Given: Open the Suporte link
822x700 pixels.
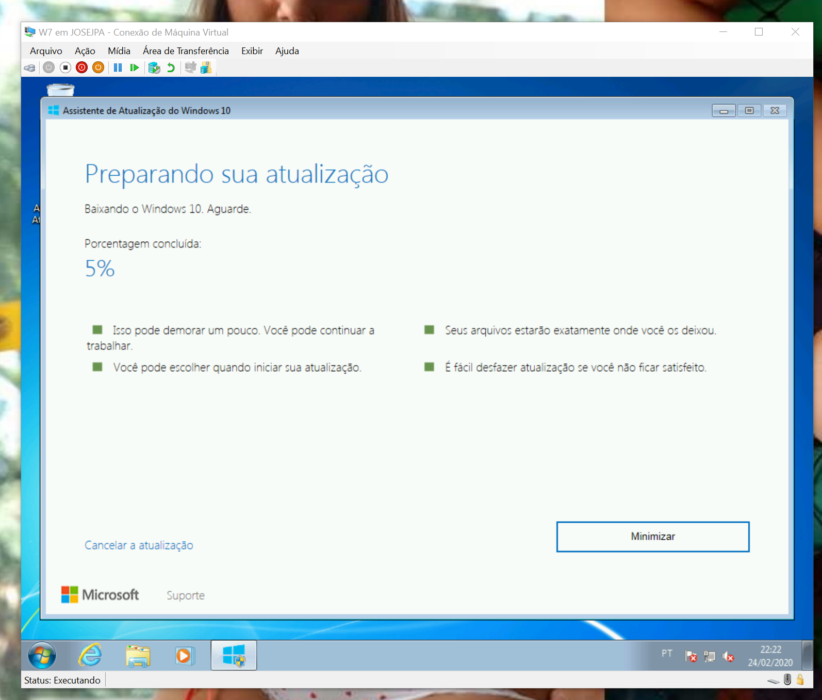Looking at the screenshot, I should [x=186, y=595].
